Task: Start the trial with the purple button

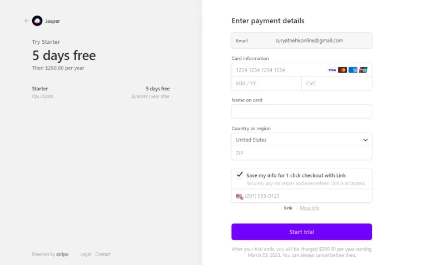Action: [x=302, y=232]
